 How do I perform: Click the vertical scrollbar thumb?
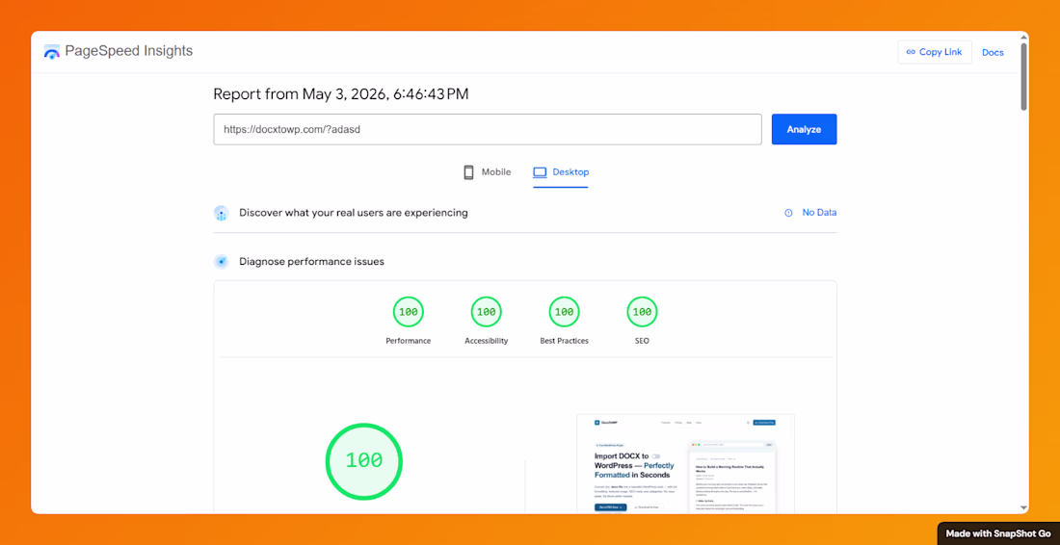[x=1023, y=76]
